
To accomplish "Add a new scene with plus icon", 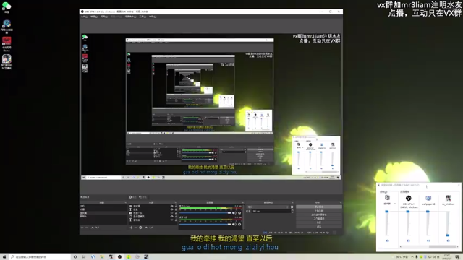I will (82, 227).
